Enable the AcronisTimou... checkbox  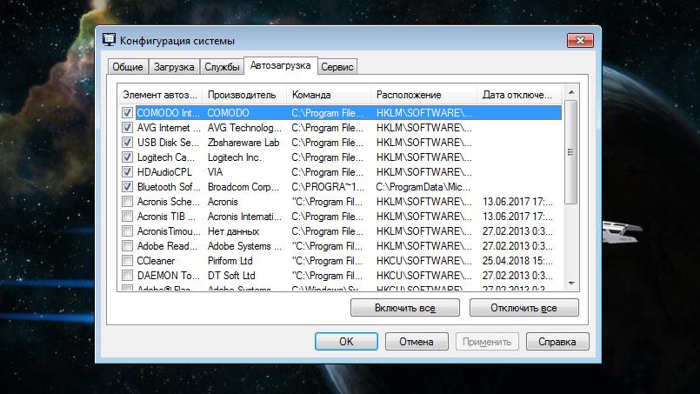pyautogui.click(x=127, y=231)
